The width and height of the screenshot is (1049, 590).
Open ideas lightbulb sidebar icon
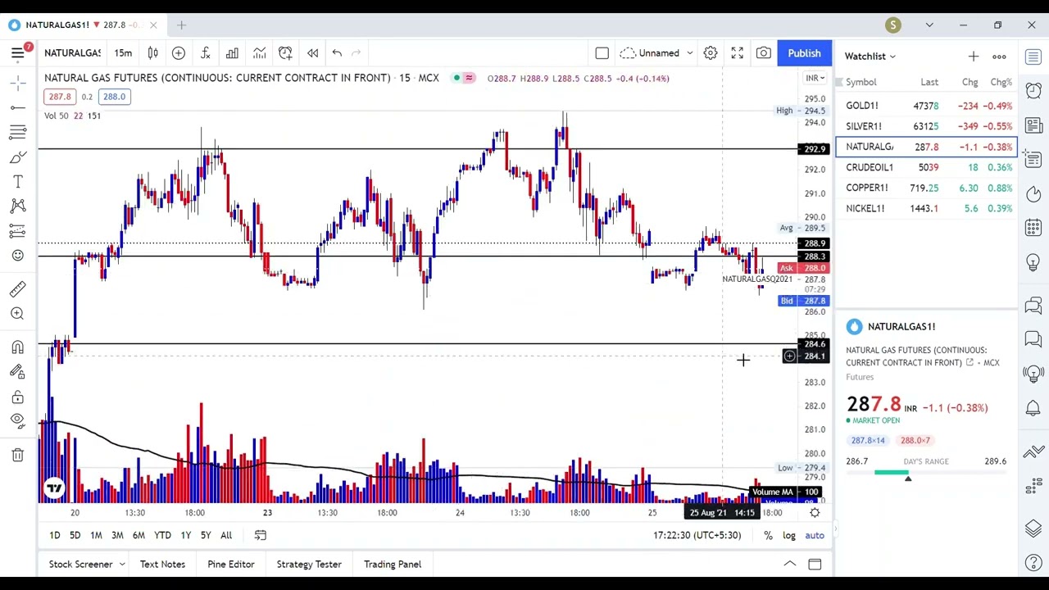point(1033,262)
